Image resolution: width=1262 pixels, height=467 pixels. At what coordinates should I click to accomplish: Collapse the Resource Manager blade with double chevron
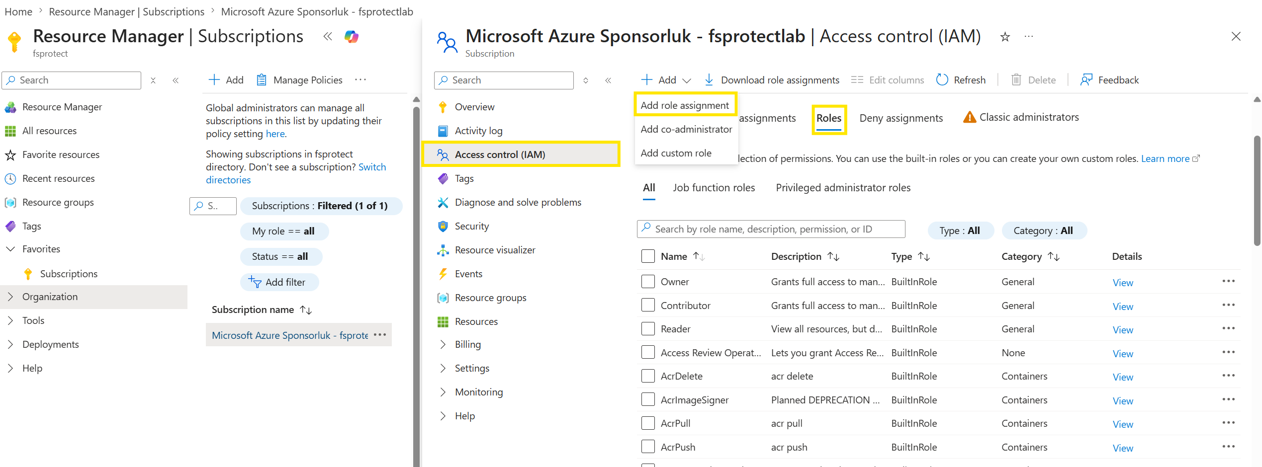tap(328, 36)
